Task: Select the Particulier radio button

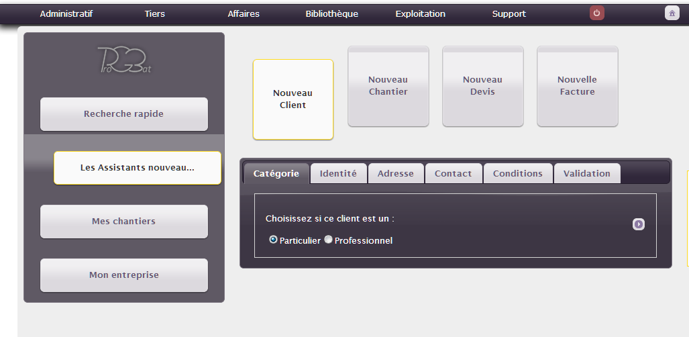Action: [x=273, y=240]
